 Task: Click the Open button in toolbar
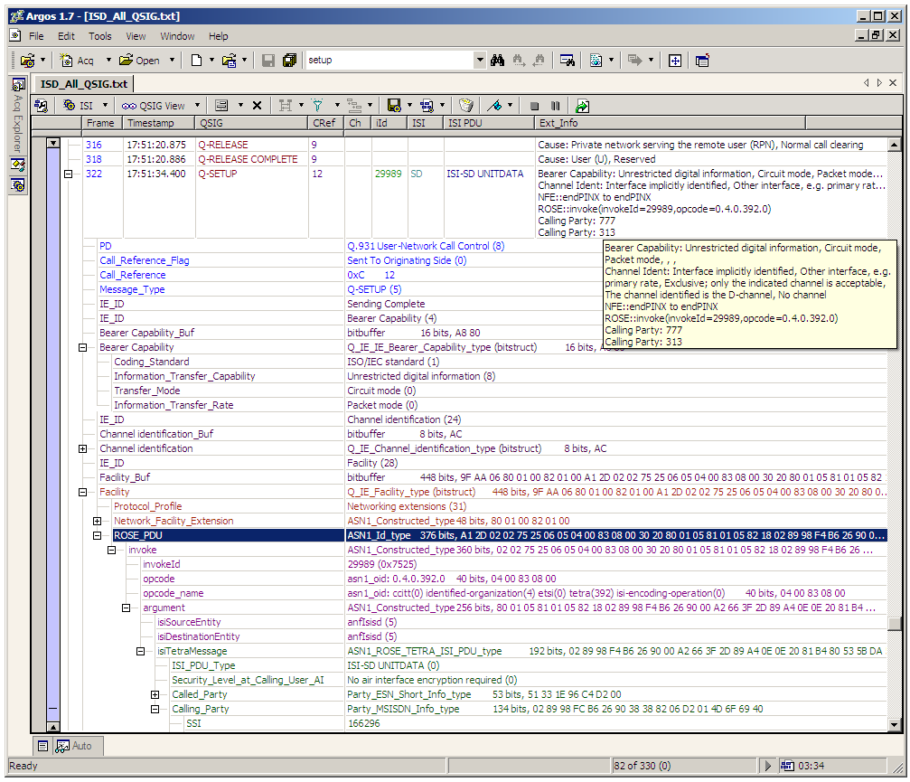(140, 61)
